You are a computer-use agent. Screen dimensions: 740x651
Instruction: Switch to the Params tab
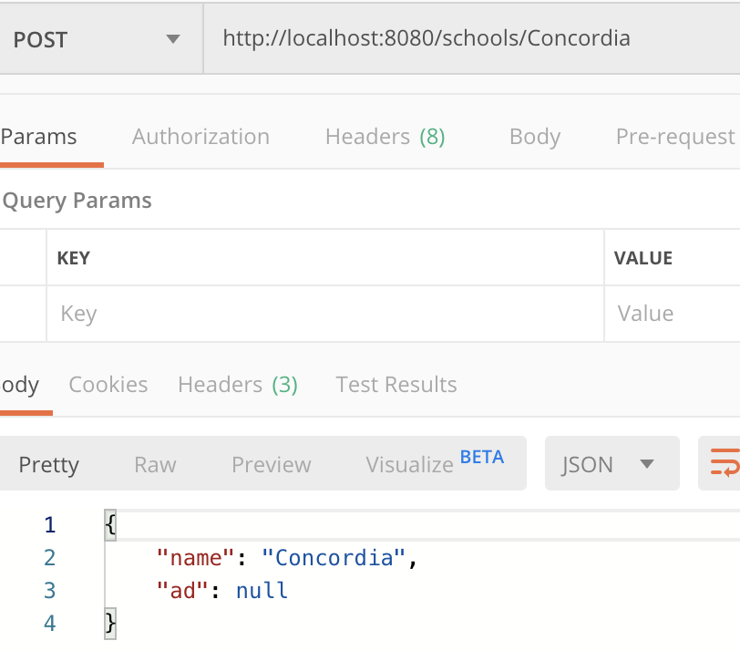pos(38,137)
